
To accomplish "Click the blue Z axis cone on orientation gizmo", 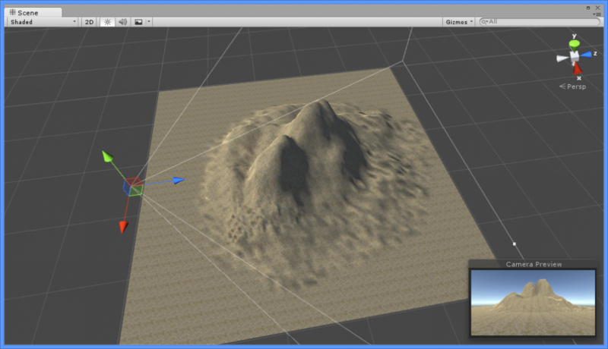I will click(586, 55).
